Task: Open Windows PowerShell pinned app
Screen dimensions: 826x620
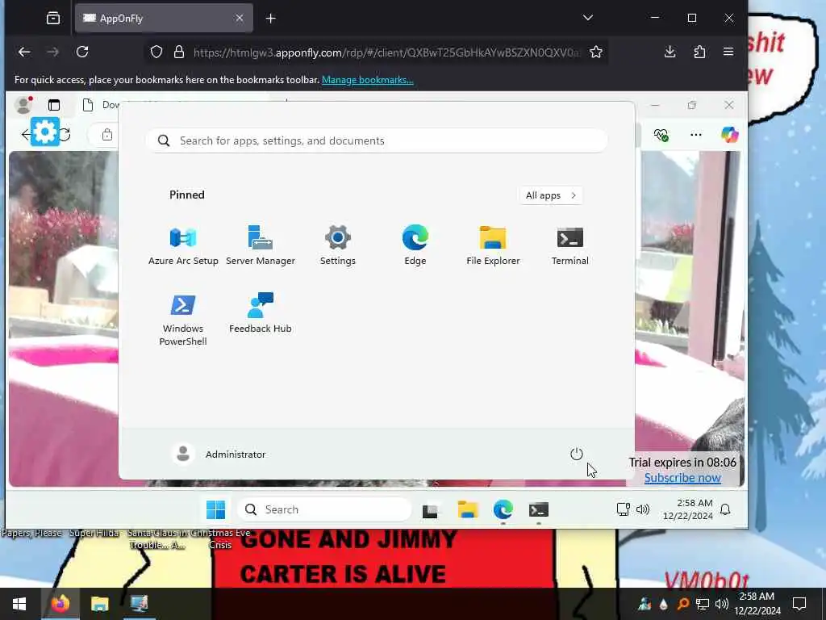Action: [x=183, y=320]
